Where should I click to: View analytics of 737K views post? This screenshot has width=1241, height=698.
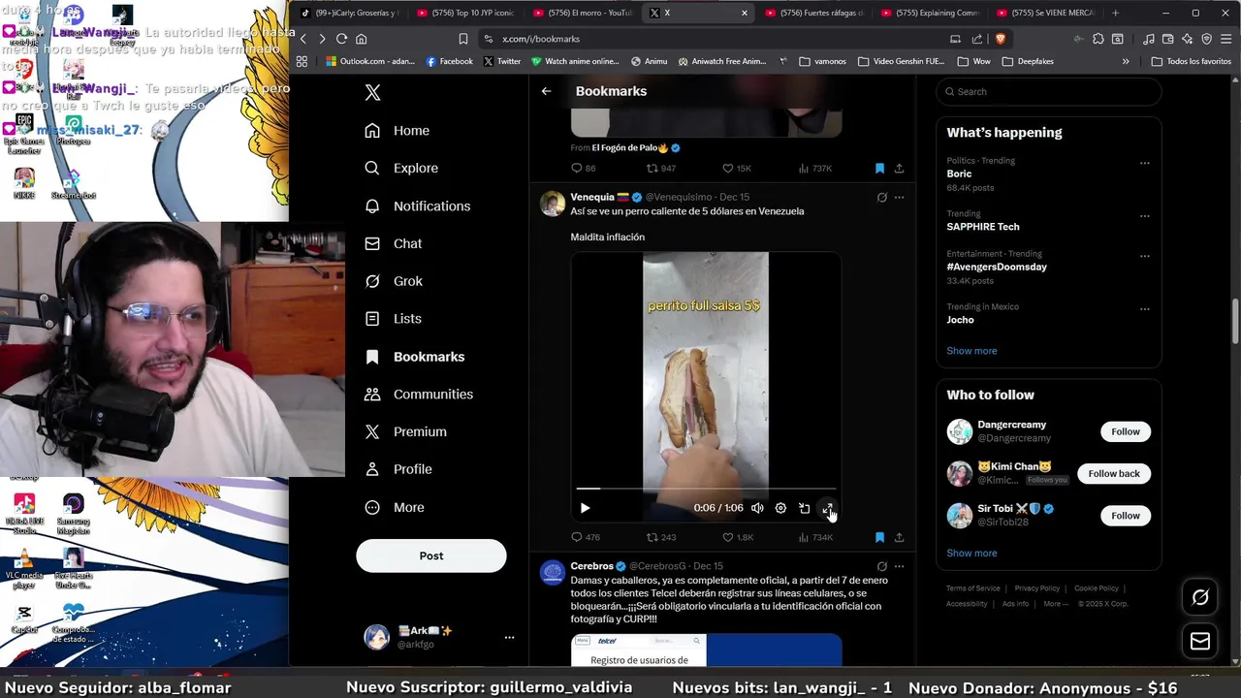pos(815,169)
